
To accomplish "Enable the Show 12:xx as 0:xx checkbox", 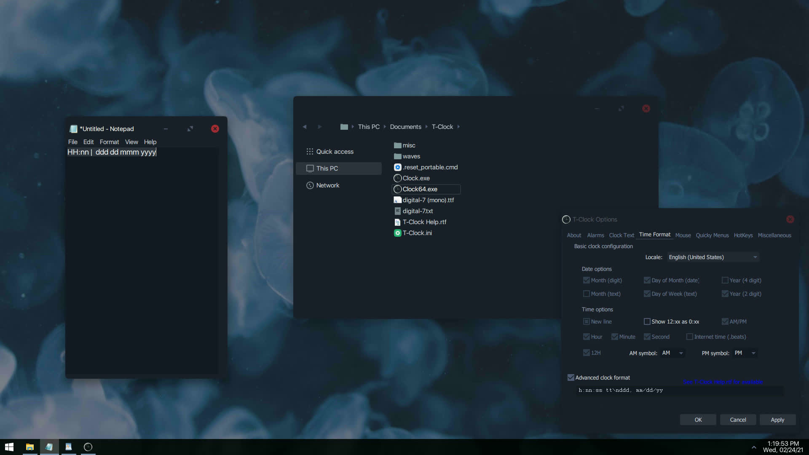I will tap(647, 321).
